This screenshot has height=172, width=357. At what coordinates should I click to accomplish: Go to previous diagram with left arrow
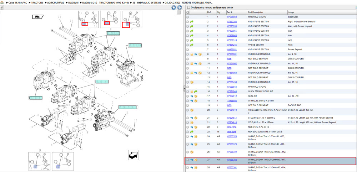coord(174,7)
